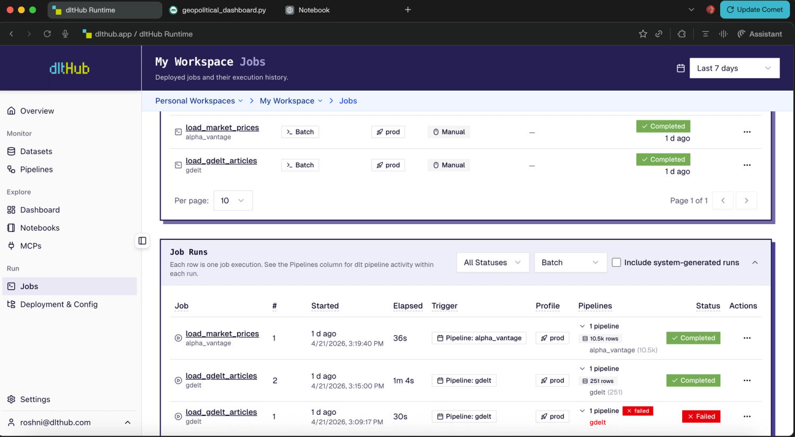Enable Include system-generated runs checkbox
This screenshot has width=795, height=437.
[616, 263]
